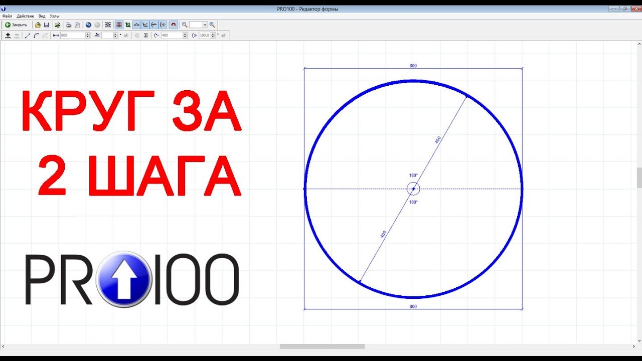Adjust the 180,0 angle field spinner
642x361 pixels.
[213, 36]
